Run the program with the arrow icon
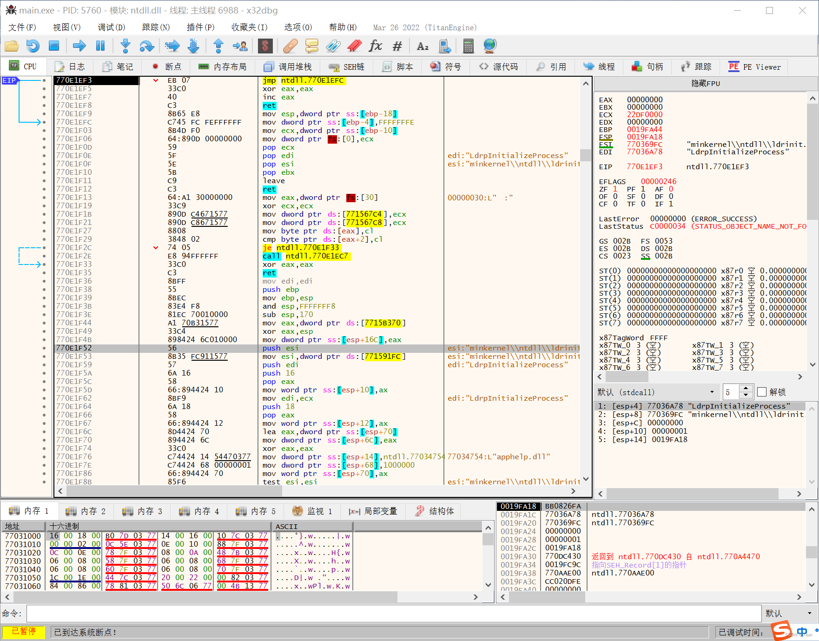The image size is (819, 641). point(79,46)
